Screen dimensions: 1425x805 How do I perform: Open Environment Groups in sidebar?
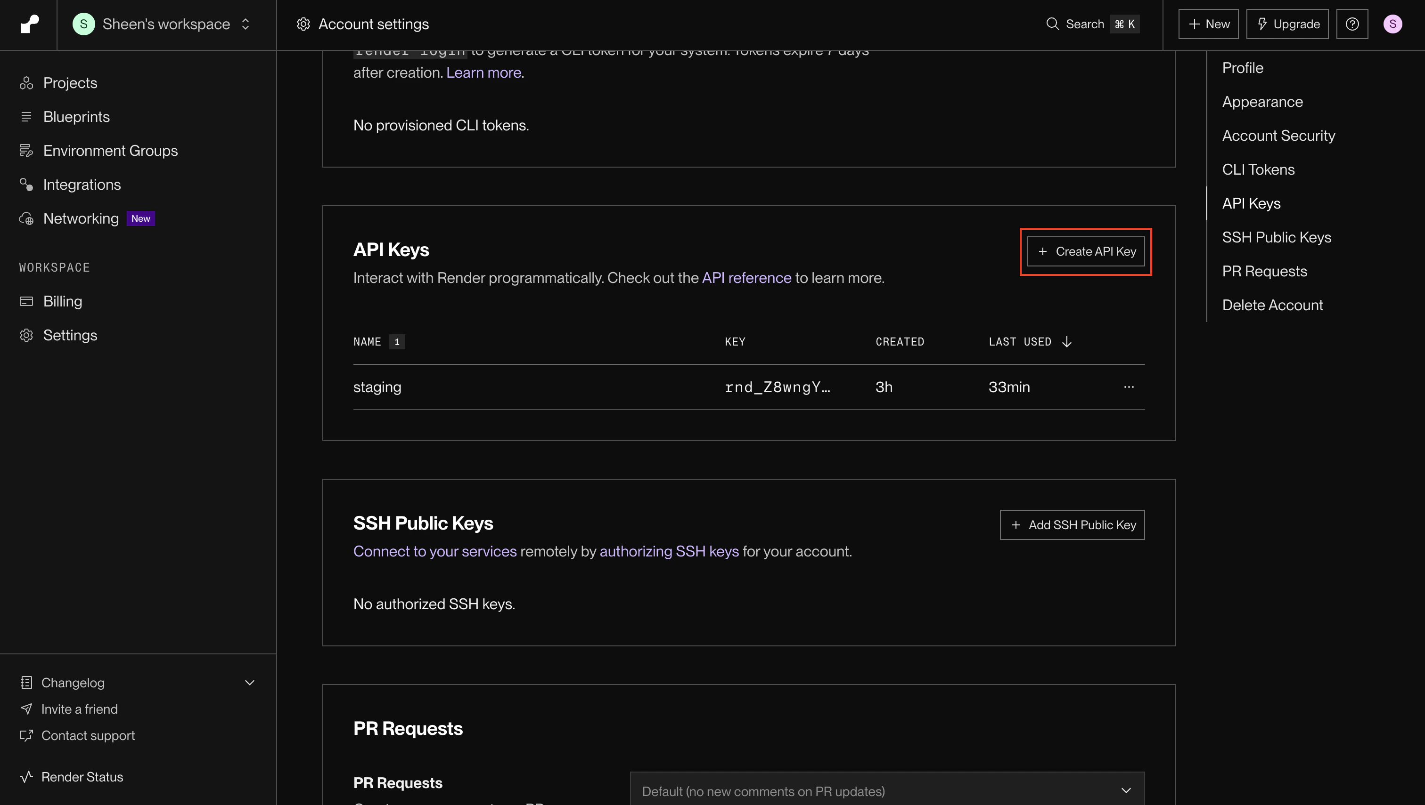pyautogui.click(x=111, y=150)
